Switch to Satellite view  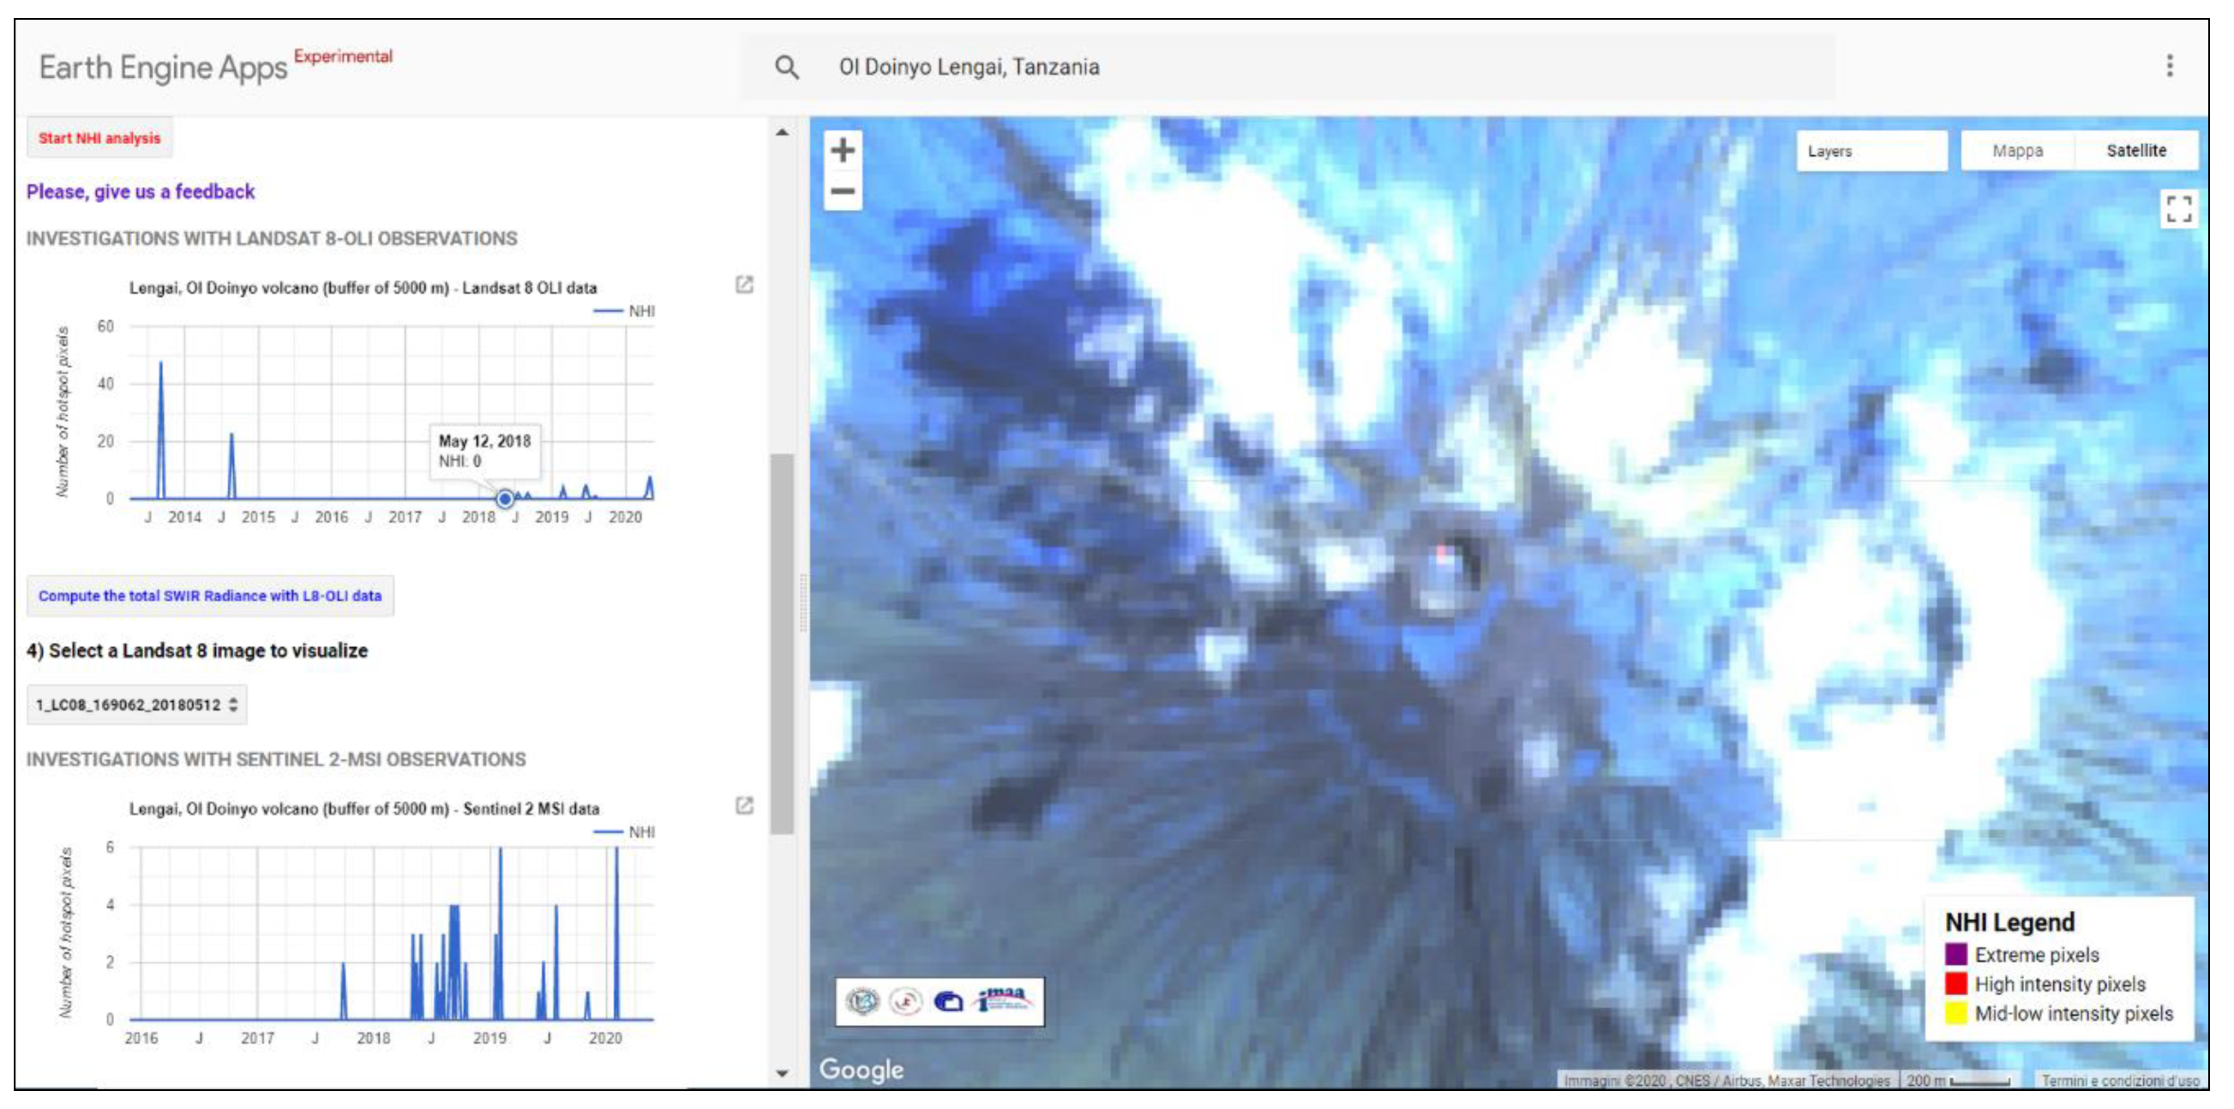[x=2137, y=149]
